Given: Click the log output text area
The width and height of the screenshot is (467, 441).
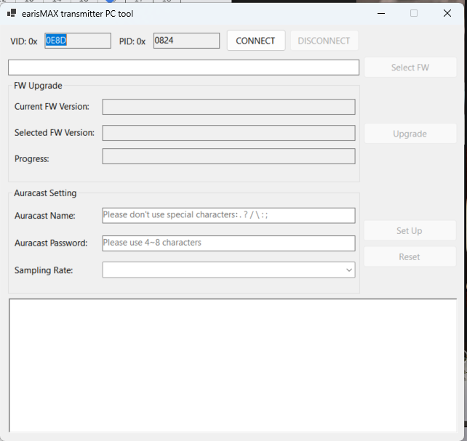Looking at the screenshot, I should [x=233, y=365].
